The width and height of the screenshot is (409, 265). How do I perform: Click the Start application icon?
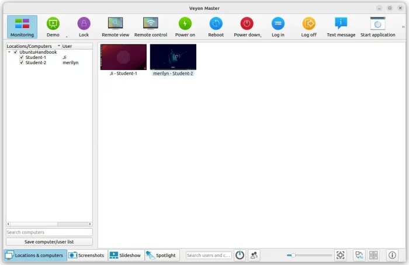click(x=377, y=27)
